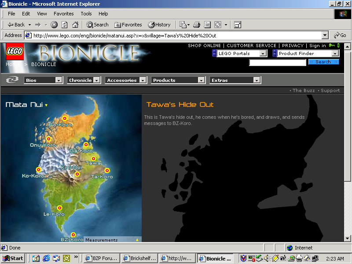Click the Discuss toolbar icon

tap(218, 25)
